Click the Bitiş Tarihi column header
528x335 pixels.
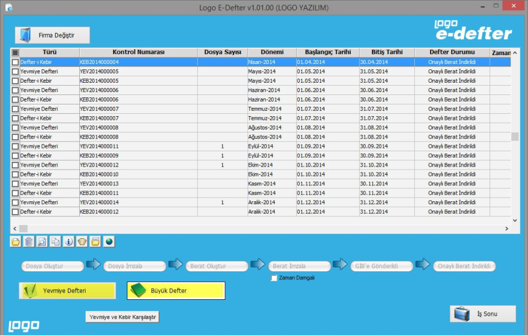(x=387, y=52)
